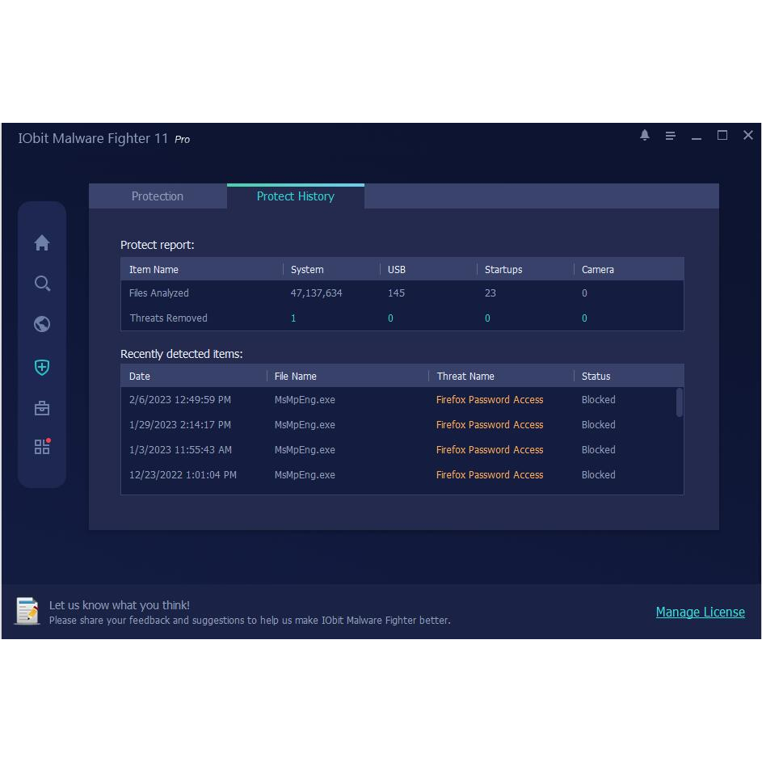Open the Home dashboard from sidebar
Image resolution: width=762 pixels, height=762 pixels.
point(42,242)
